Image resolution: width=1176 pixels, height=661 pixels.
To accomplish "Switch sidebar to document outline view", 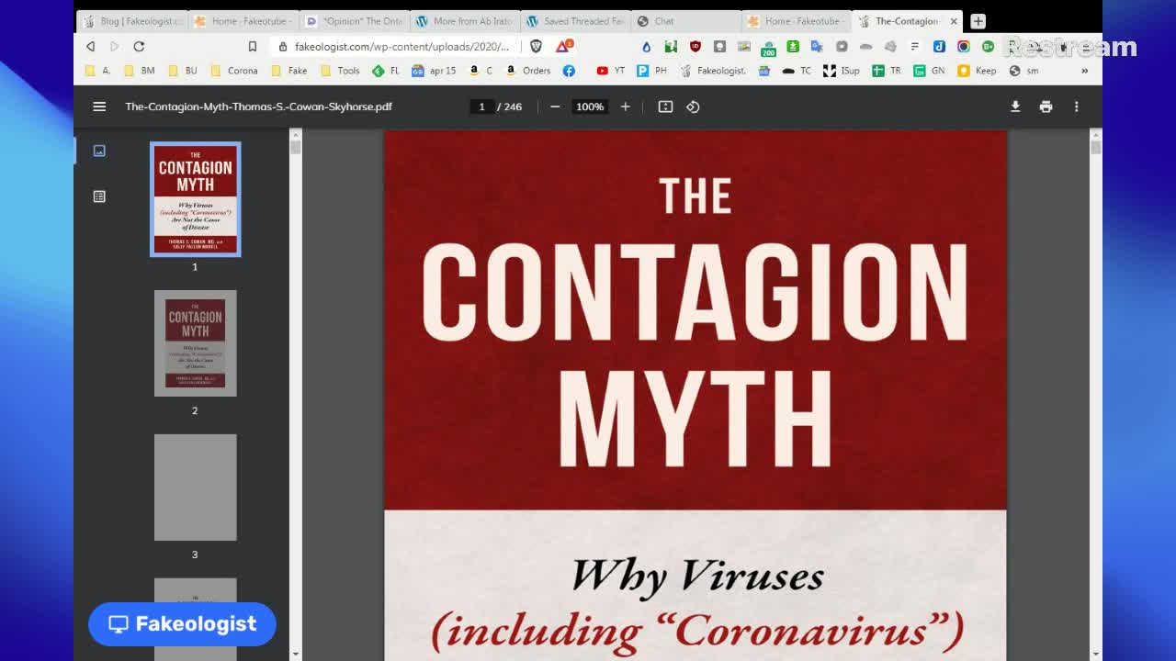I will pyautogui.click(x=99, y=196).
